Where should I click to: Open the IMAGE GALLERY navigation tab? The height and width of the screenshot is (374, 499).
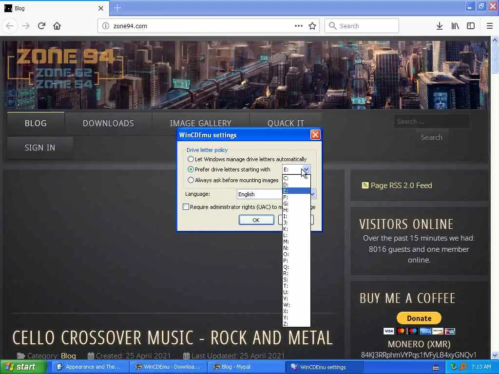(200, 123)
